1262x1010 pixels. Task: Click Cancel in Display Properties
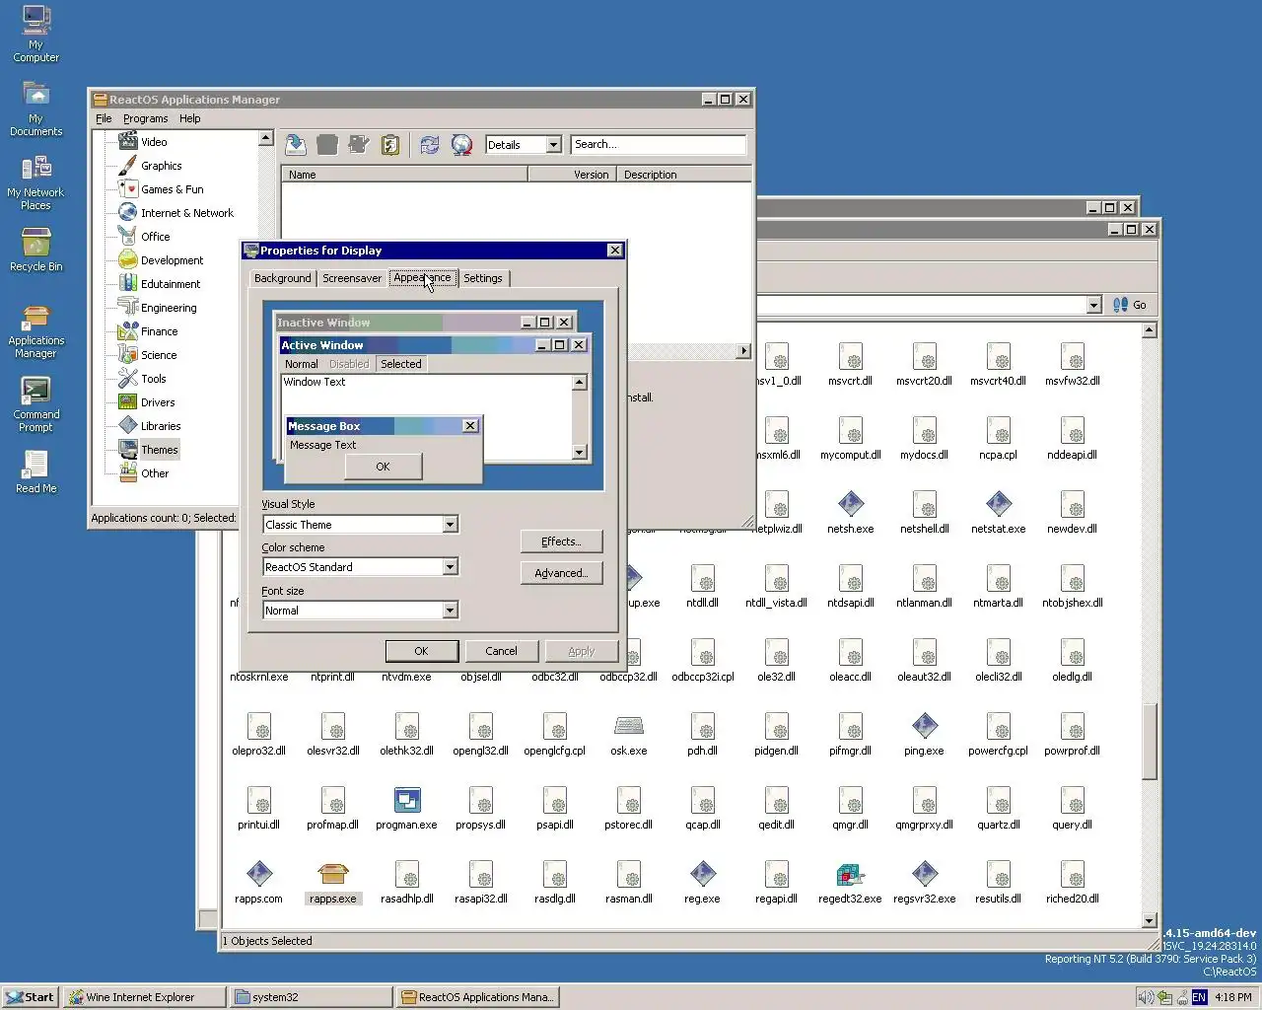(501, 651)
